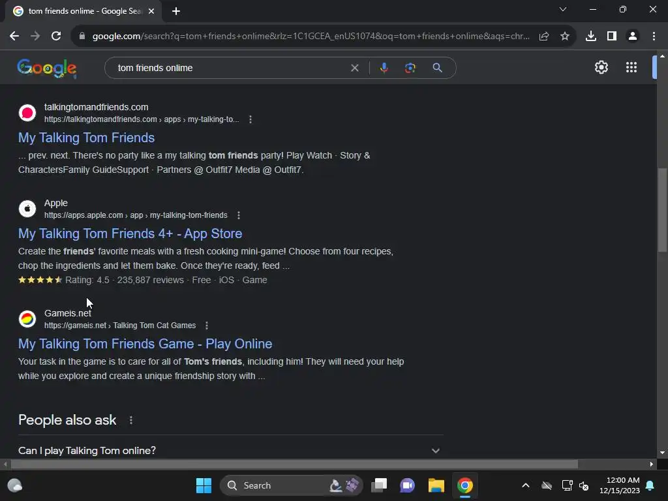Click the talkingtomandfriends.com URL breadcrumb
The width and height of the screenshot is (668, 501).
coord(142,120)
